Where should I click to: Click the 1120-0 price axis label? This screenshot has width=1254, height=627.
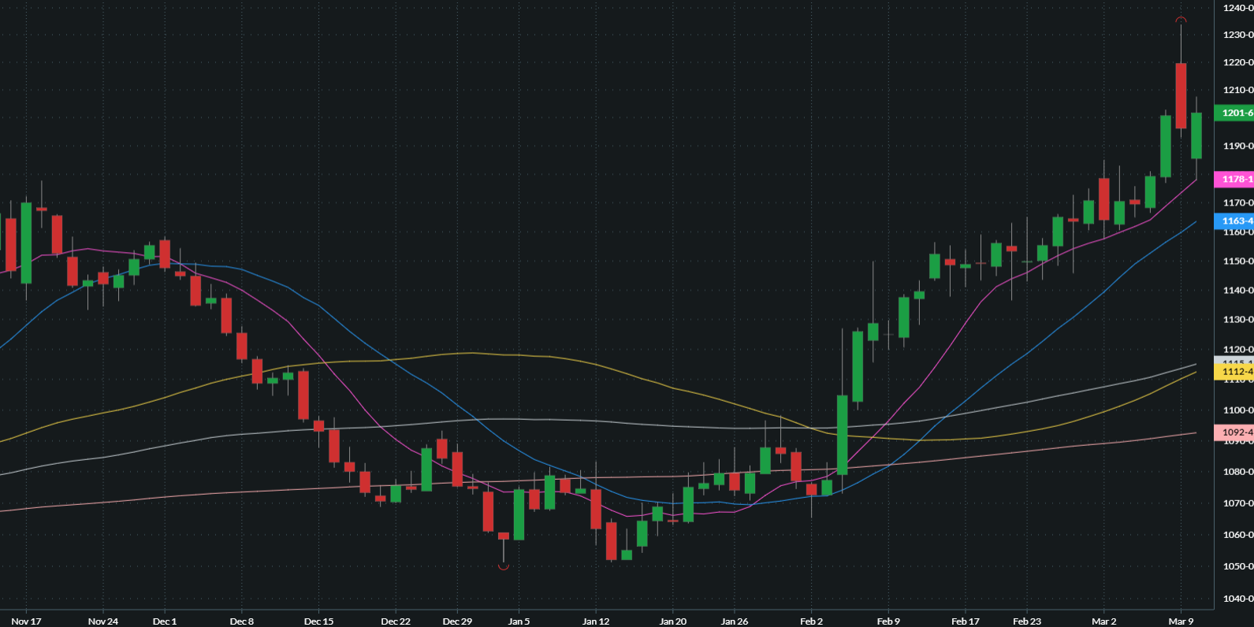tap(1237, 349)
